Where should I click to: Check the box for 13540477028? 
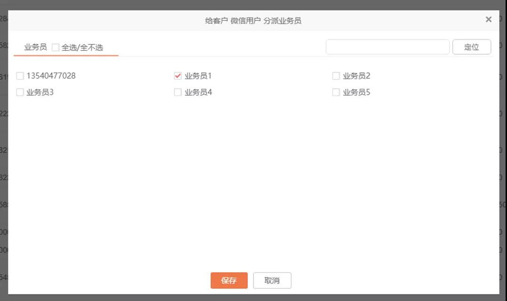coord(20,76)
